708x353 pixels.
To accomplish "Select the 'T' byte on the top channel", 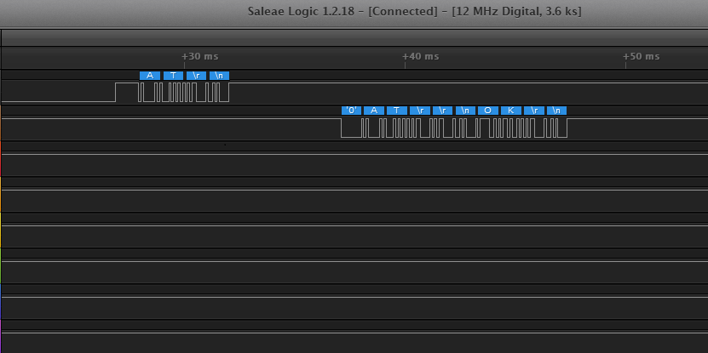I will point(174,76).
